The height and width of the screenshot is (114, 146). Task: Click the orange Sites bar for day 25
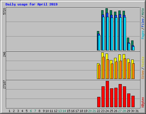[x=112, y=71]
